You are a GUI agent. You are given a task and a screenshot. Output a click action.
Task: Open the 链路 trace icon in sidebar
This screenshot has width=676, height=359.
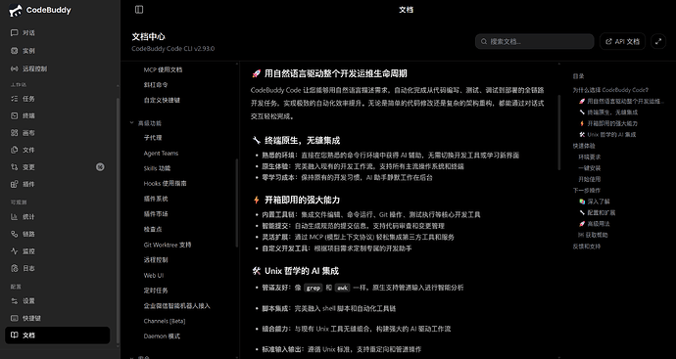15,234
